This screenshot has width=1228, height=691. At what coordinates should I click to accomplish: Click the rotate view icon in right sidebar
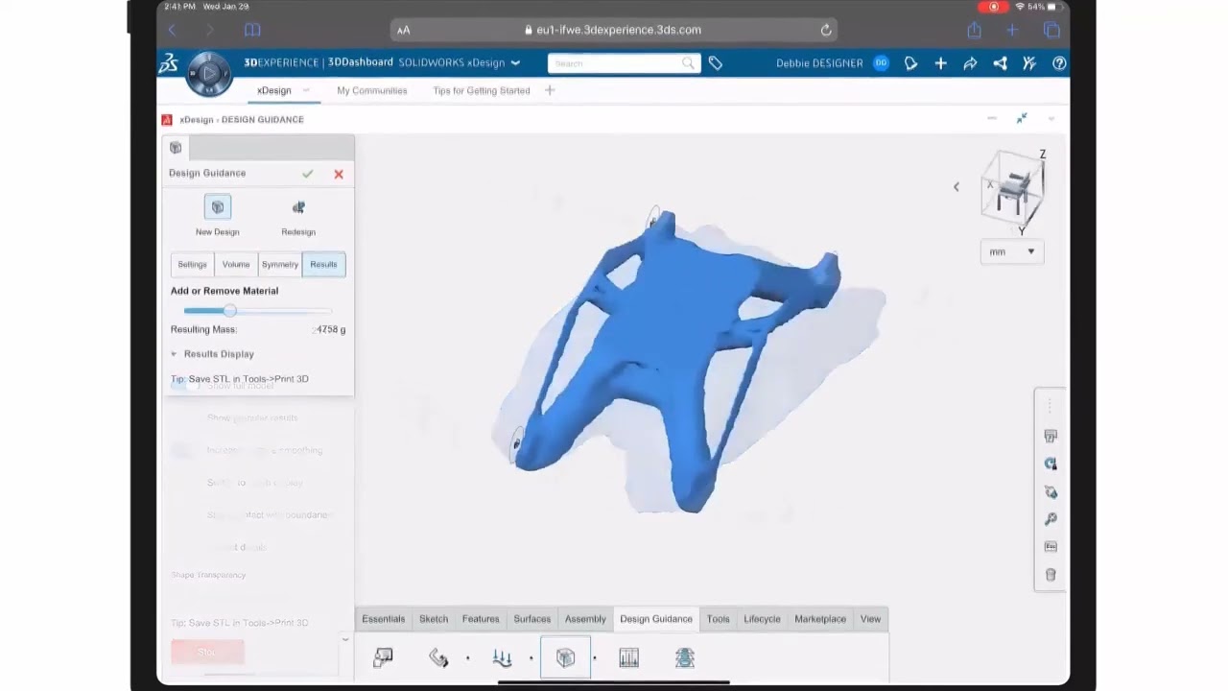tap(1051, 464)
